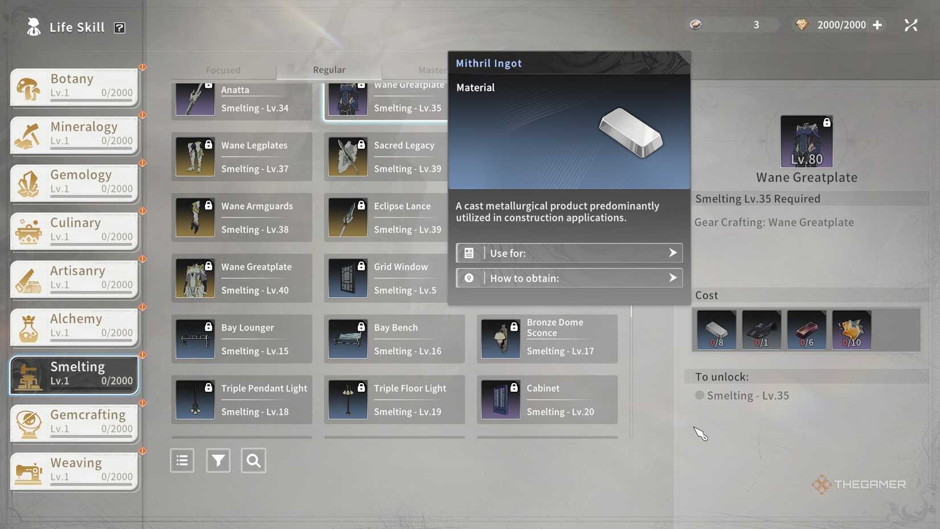Open the list view icon button
Viewport: 940px width, 529px height.
(x=182, y=461)
